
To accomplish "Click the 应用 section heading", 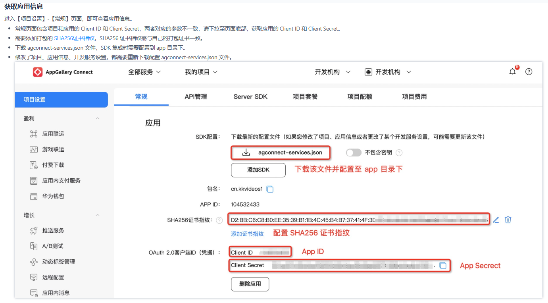I will (153, 123).
